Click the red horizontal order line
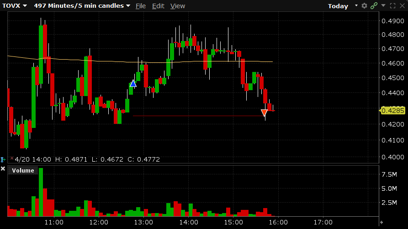This screenshot has width=408, height=229. click(x=198, y=116)
